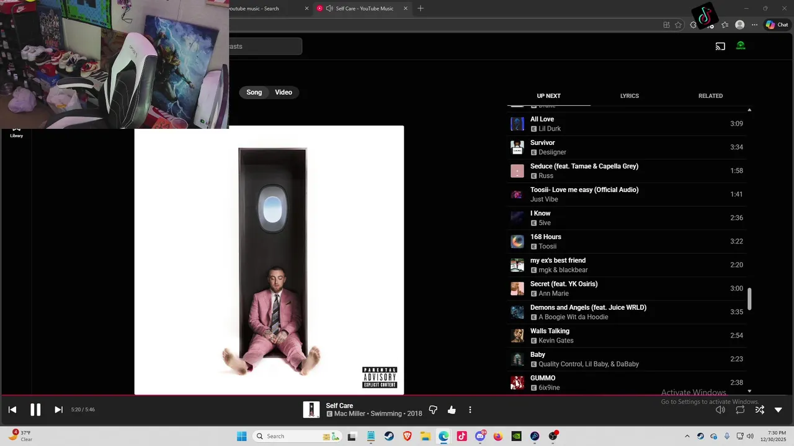Image resolution: width=794 pixels, height=446 pixels.
Task: Play I Know by 5ive
Action: tap(627, 218)
